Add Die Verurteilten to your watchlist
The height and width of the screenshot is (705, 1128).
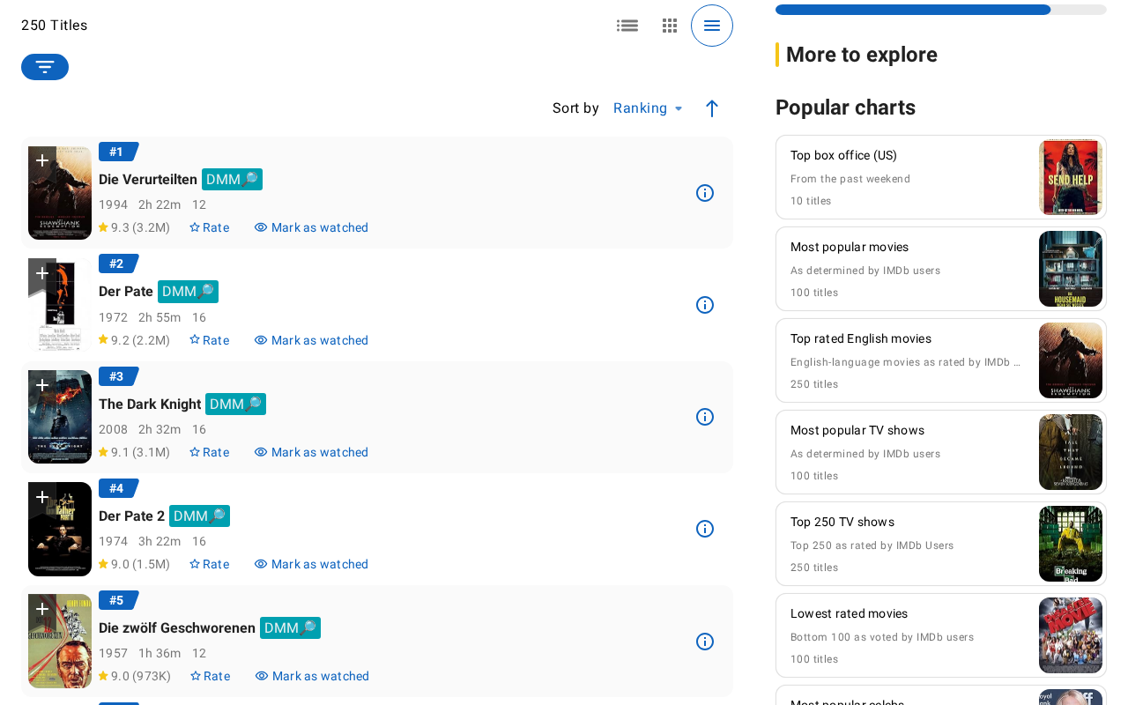(x=41, y=160)
